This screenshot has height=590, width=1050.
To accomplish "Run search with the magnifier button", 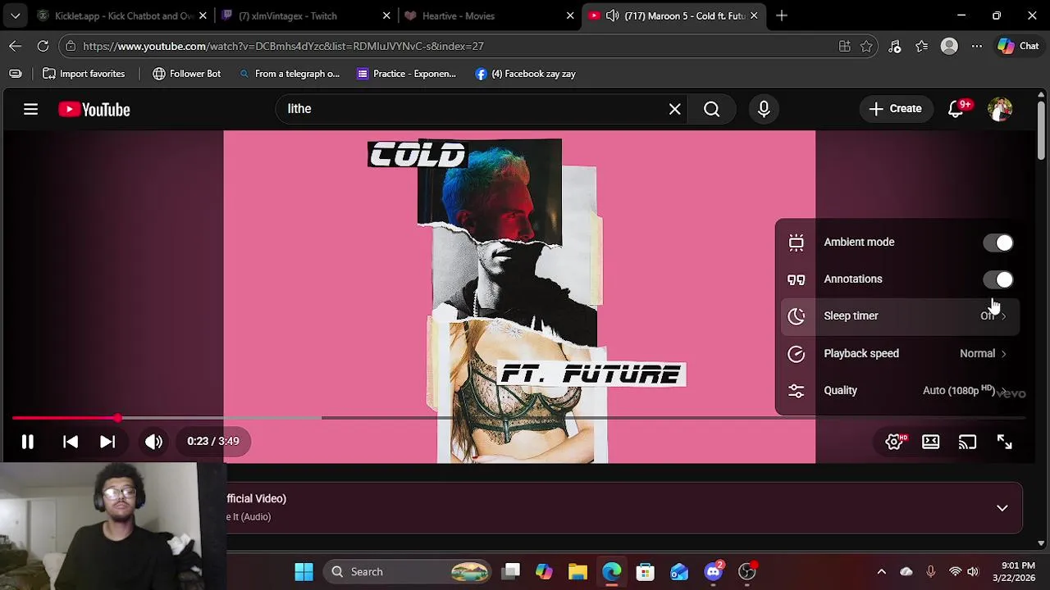I will pos(711,109).
